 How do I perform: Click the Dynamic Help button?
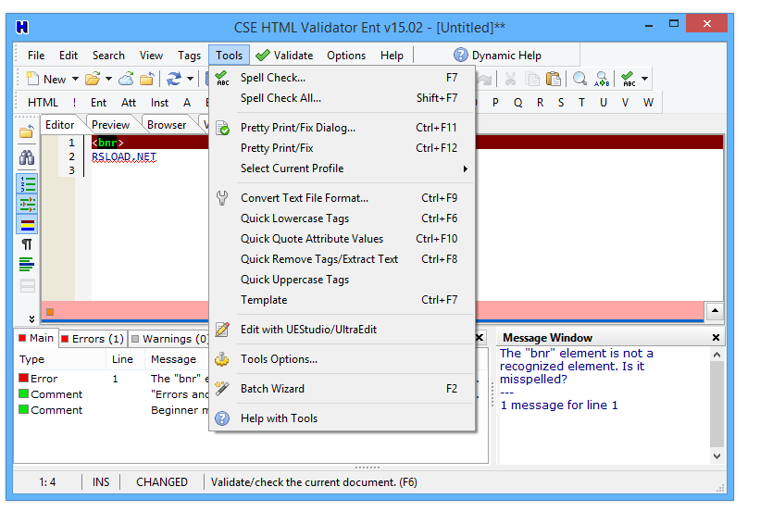(x=498, y=56)
